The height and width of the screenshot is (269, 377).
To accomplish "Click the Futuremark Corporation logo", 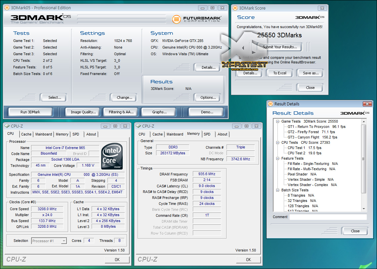I will coord(197,19).
